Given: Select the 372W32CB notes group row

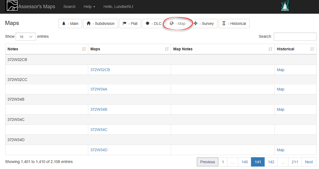Looking at the screenshot, I should [161, 60].
